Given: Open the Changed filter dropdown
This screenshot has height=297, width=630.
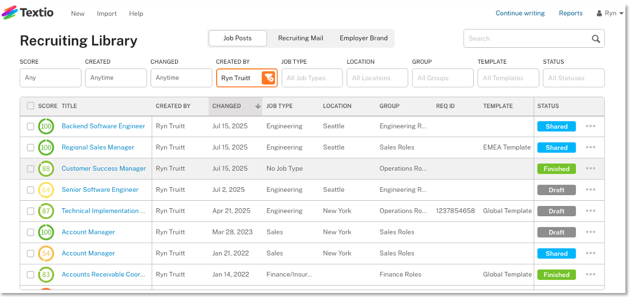Looking at the screenshot, I should click(181, 78).
